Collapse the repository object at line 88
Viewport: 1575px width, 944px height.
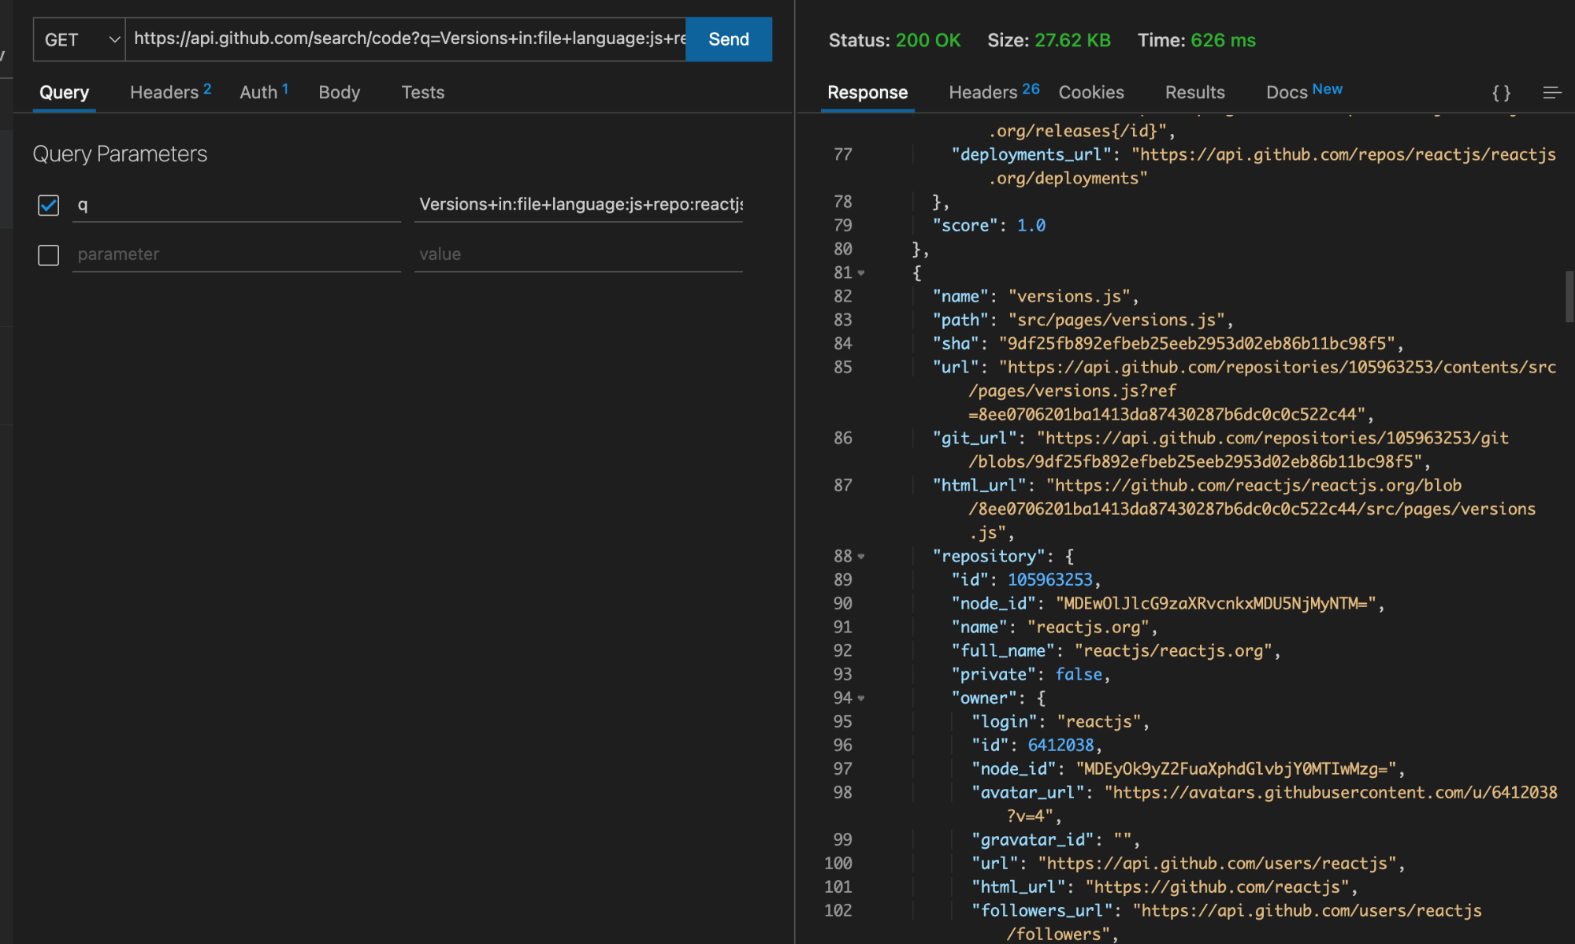pyautogui.click(x=861, y=557)
